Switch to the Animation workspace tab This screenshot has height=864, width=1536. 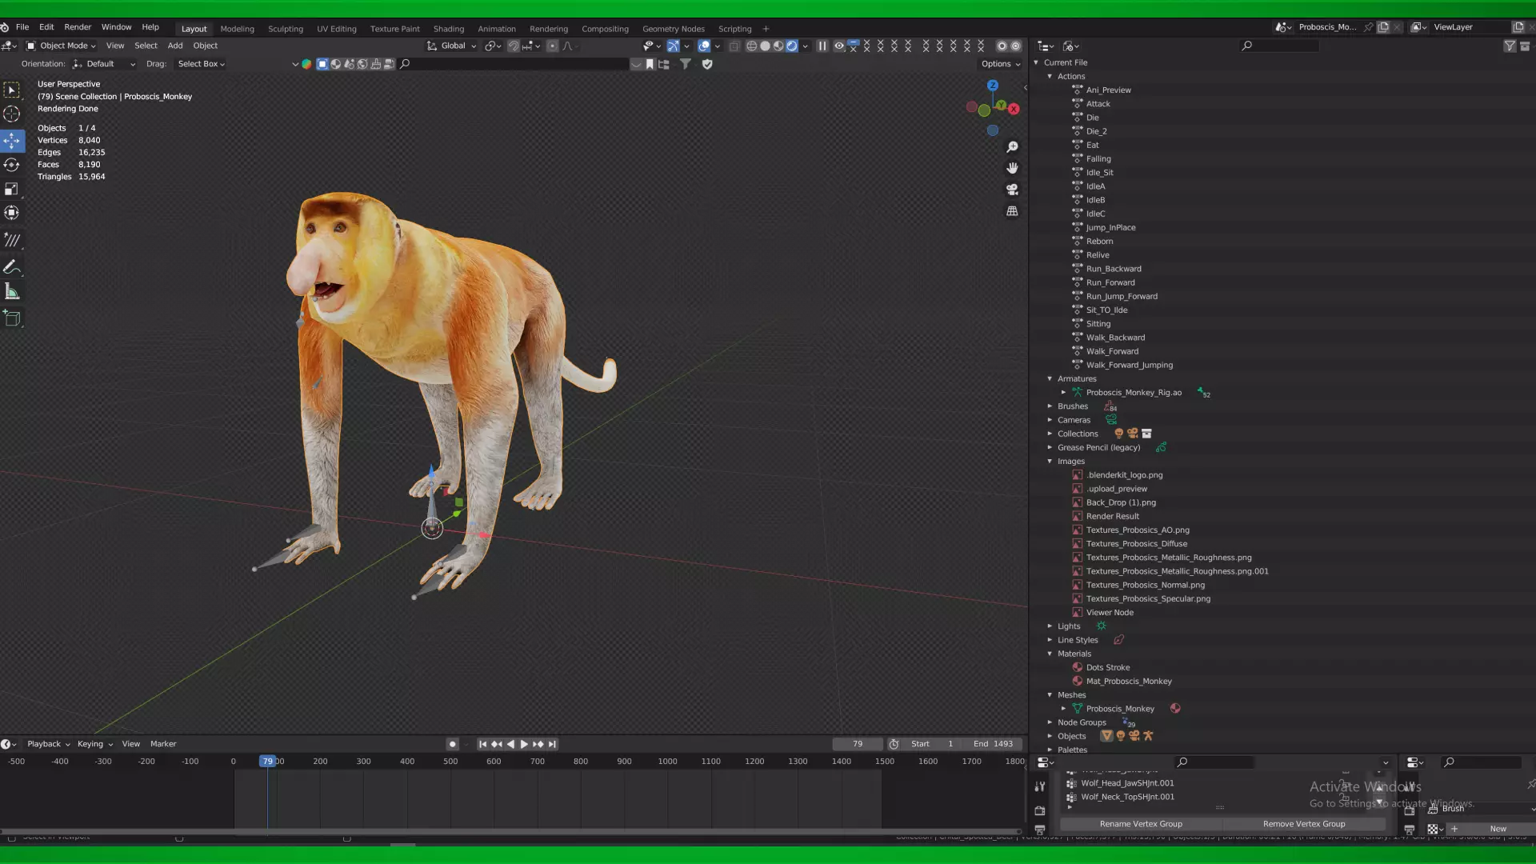pyautogui.click(x=497, y=29)
